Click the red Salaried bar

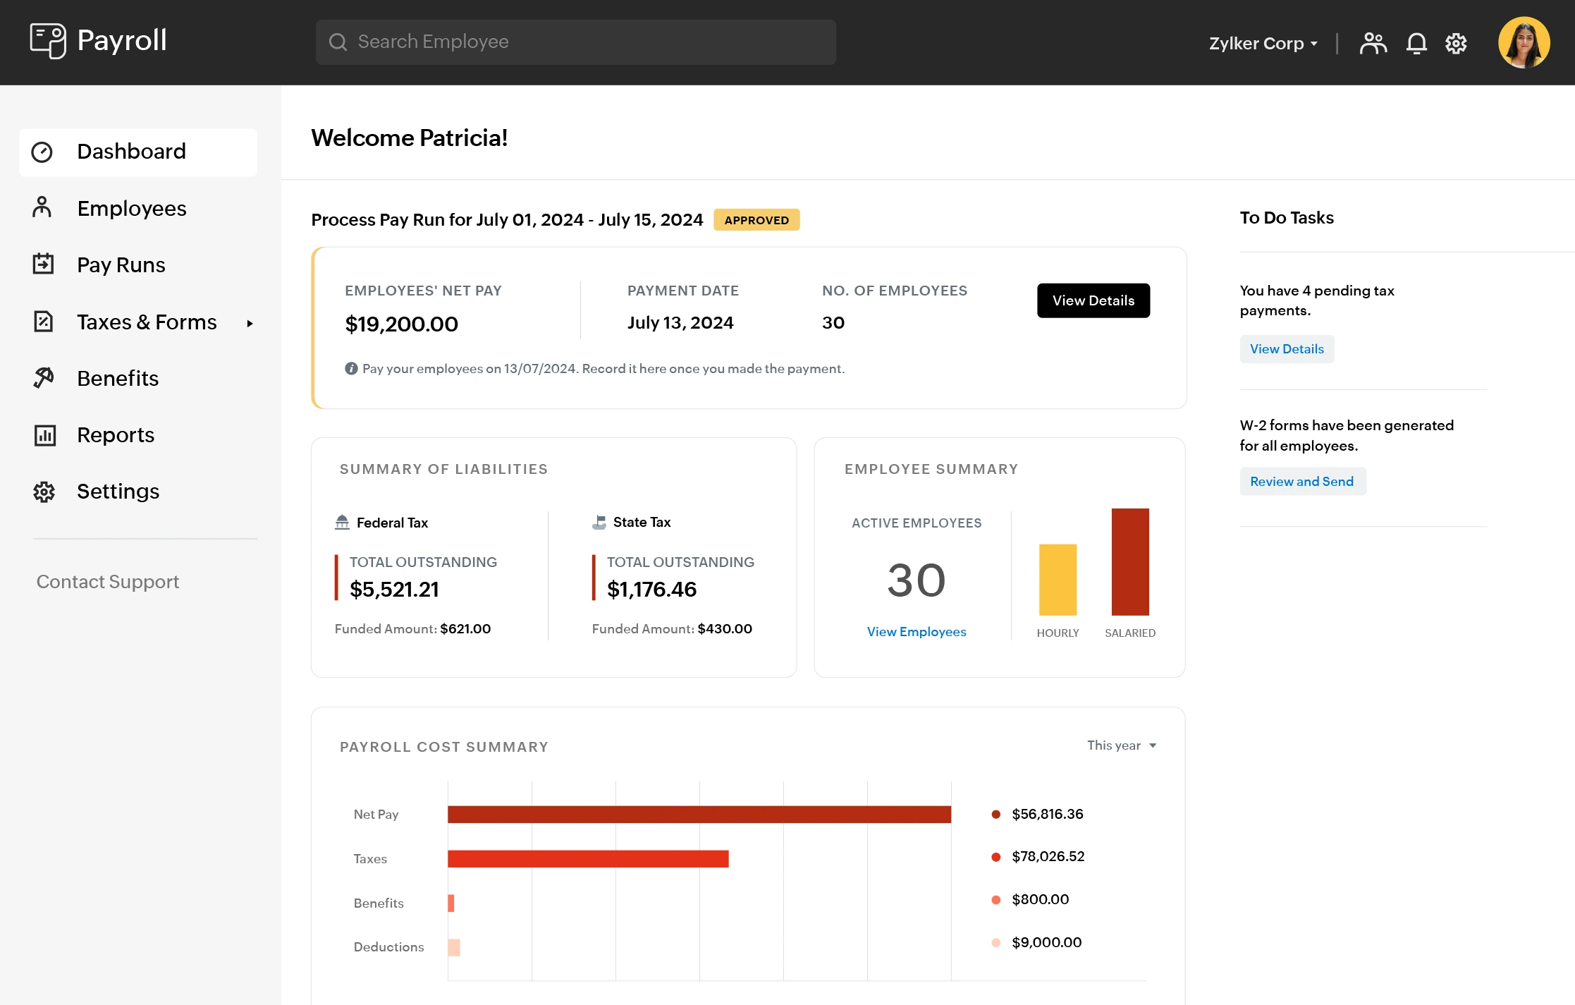pyautogui.click(x=1129, y=562)
